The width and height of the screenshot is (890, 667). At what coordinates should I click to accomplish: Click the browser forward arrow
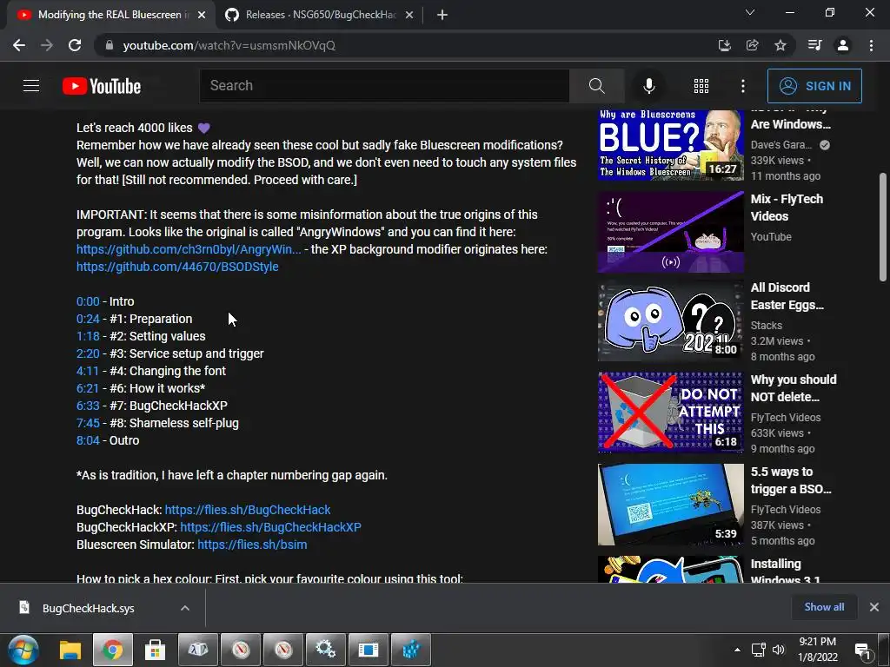47,45
